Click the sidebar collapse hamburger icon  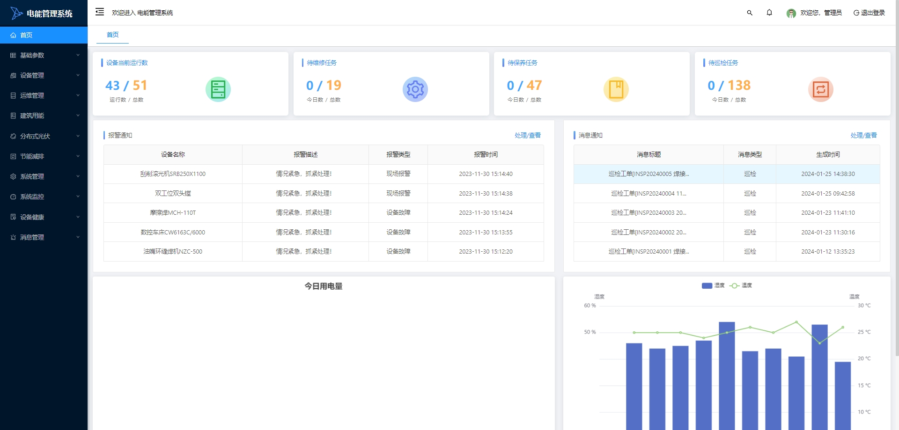pyautogui.click(x=100, y=12)
